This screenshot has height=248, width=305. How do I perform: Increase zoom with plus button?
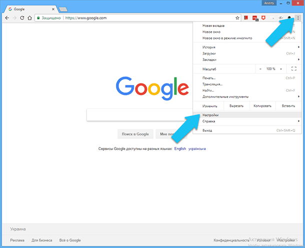[281, 69]
